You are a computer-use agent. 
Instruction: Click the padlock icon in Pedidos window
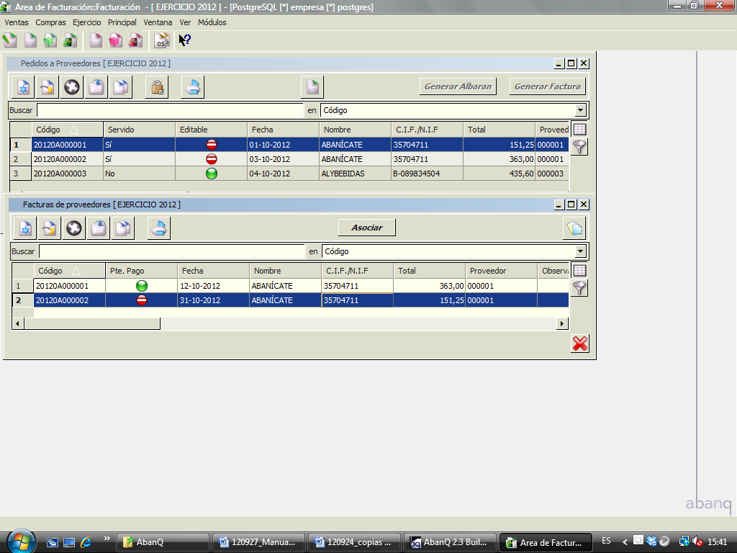(157, 87)
